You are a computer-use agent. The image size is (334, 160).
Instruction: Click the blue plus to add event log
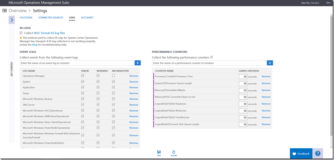pos(138,63)
